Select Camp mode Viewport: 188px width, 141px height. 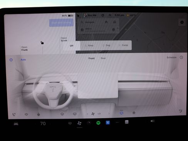[x=123, y=45]
